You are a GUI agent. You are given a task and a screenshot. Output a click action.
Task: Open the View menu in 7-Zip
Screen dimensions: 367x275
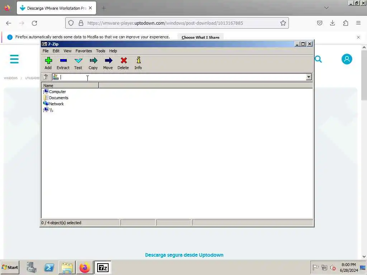click(x=67, y=51)
